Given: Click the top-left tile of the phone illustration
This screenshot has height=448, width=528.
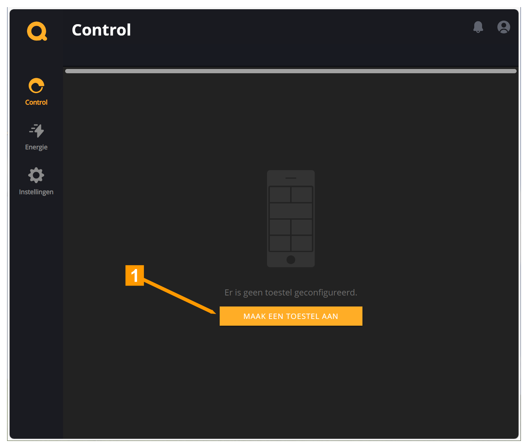Looking at the screenshot, I should (x=280, y=194).
